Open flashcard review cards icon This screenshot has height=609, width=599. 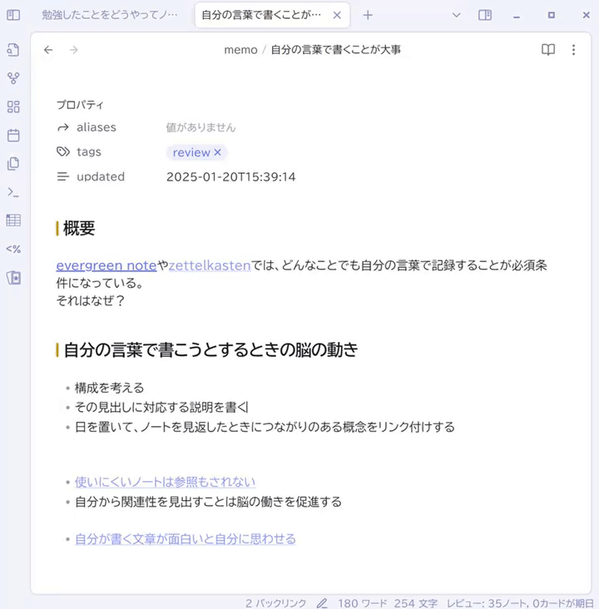[x=13, y=278]
